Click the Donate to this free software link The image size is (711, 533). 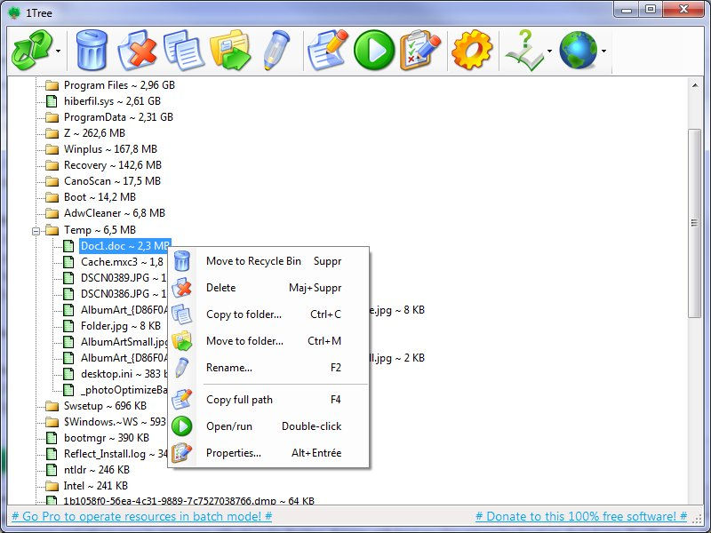(x=581, y=516)
